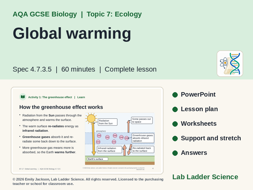This screenshot has height=190, width=253.
Task: Click 'Some passes out to space' label
Action: pyautogui.click(x=142, y=120)
